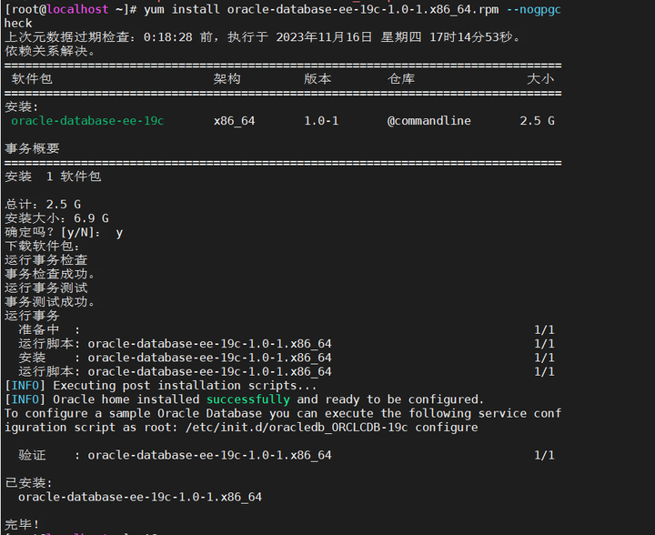Image resolution: width=655 pixels, height=535 pixels.
Task: Click the @commandline repository text
Action: point(429,121)
